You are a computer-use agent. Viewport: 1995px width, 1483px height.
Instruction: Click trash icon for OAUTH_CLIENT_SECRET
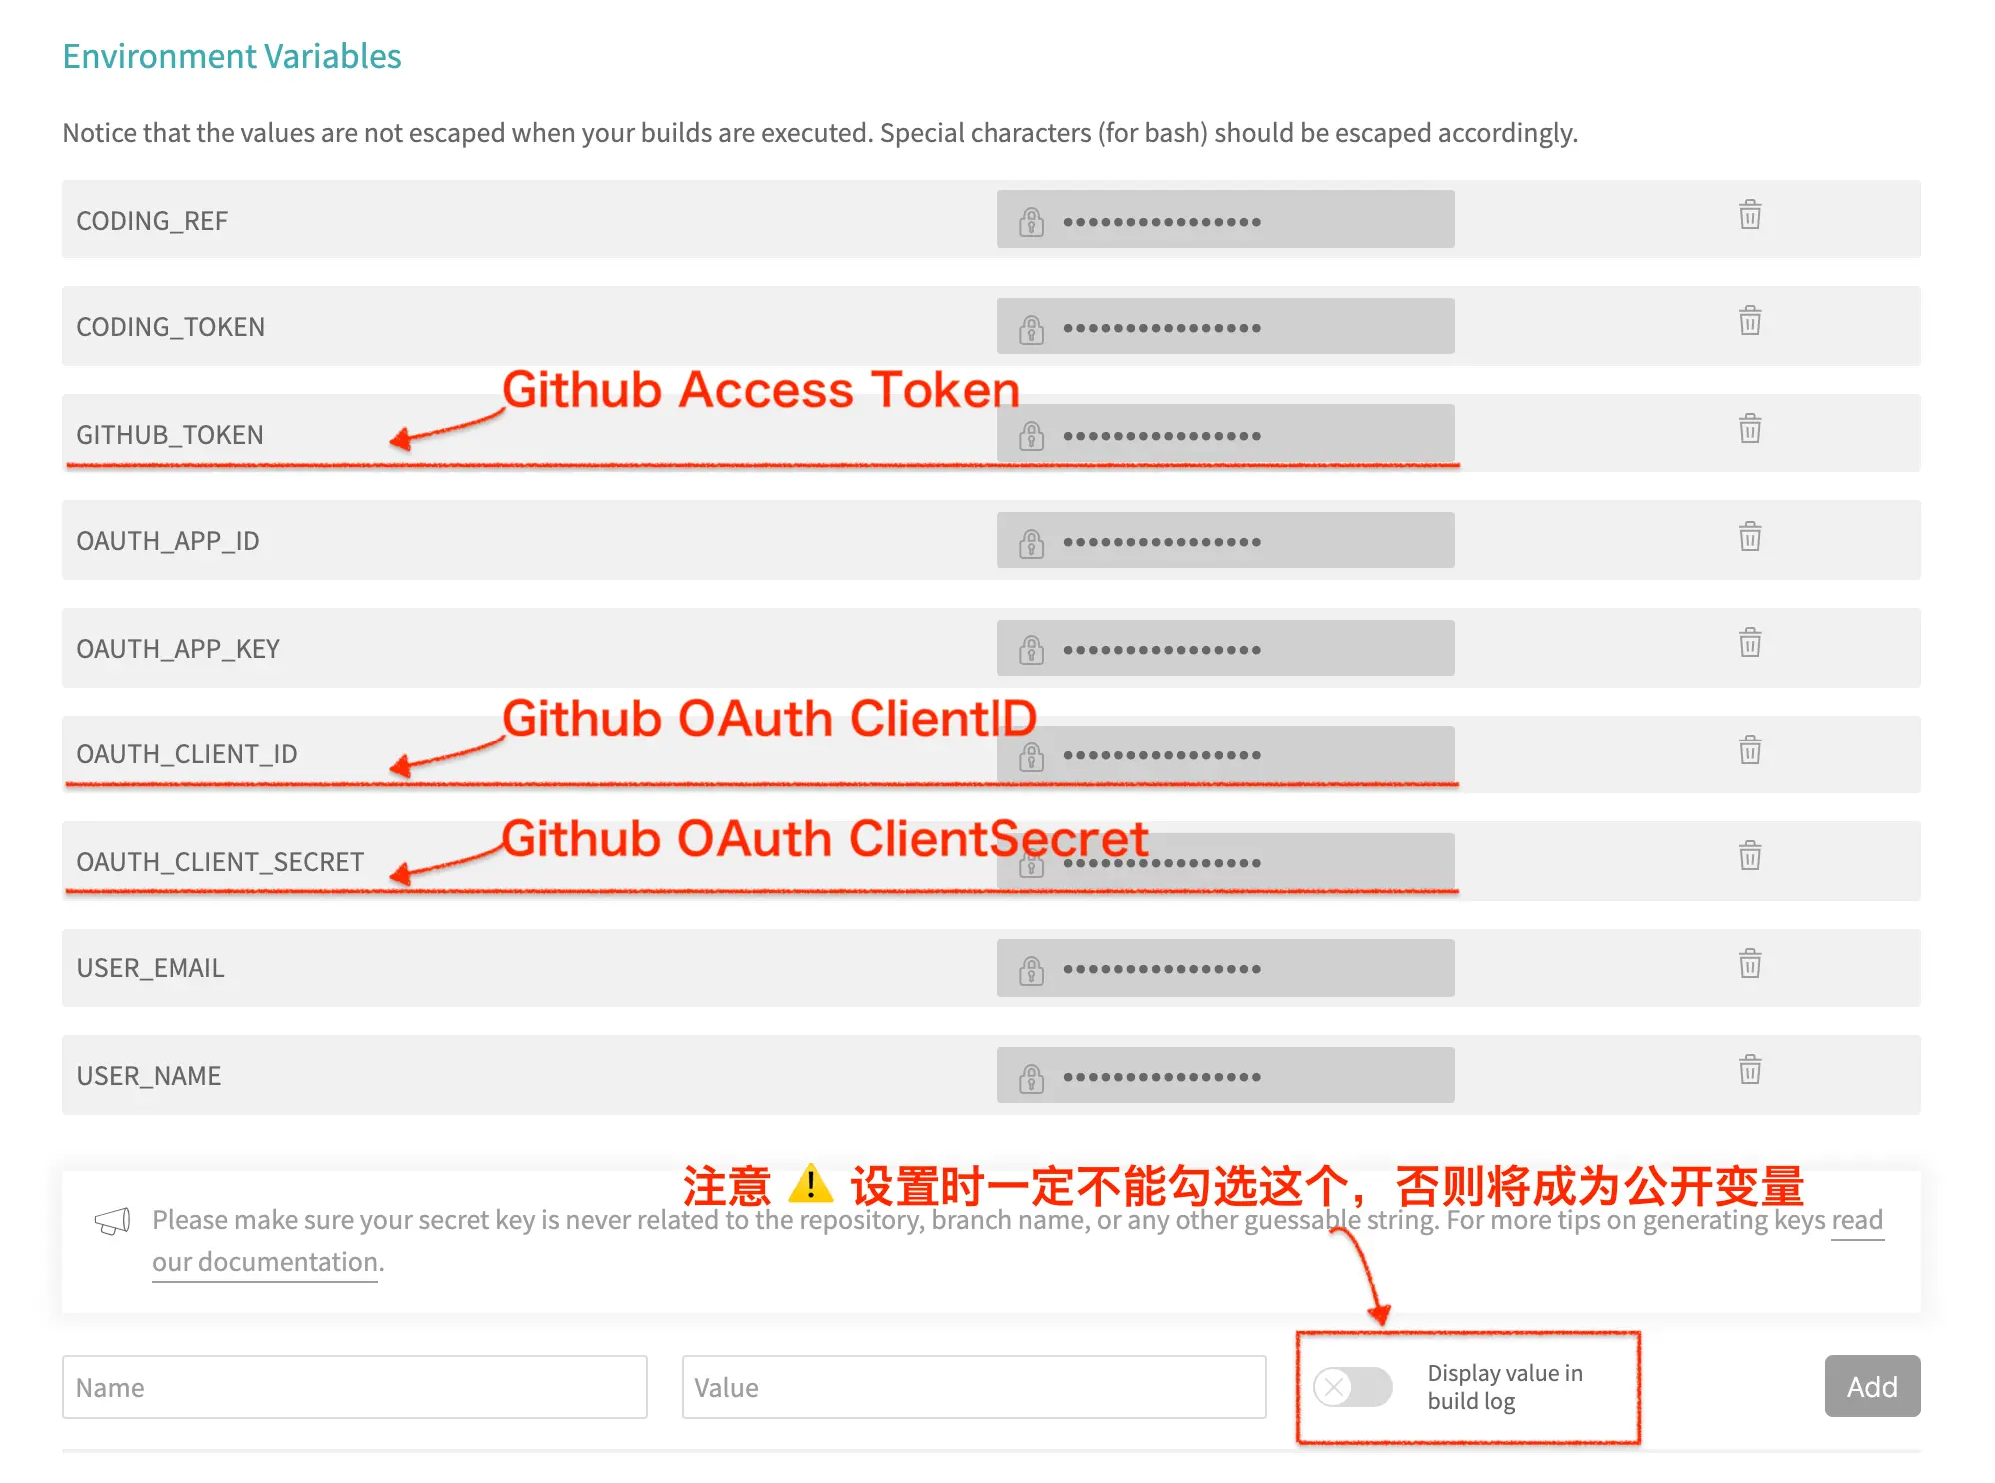point(1749,855)
